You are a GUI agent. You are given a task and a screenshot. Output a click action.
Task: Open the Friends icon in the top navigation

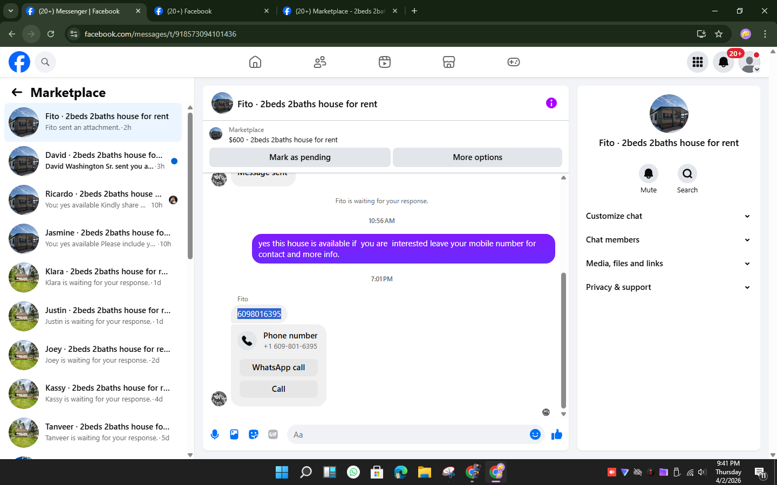320,62
